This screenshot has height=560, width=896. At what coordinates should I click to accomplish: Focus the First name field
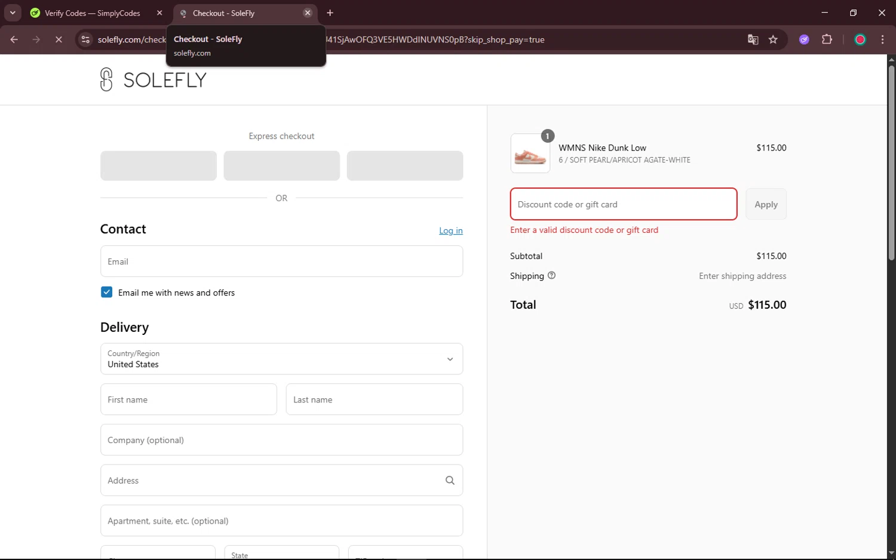(189, 399)
